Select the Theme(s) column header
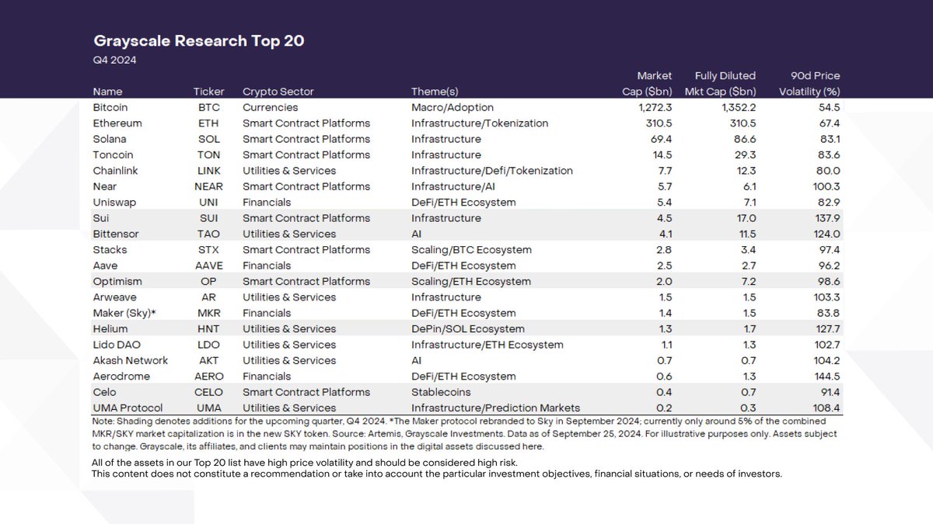 433,91
